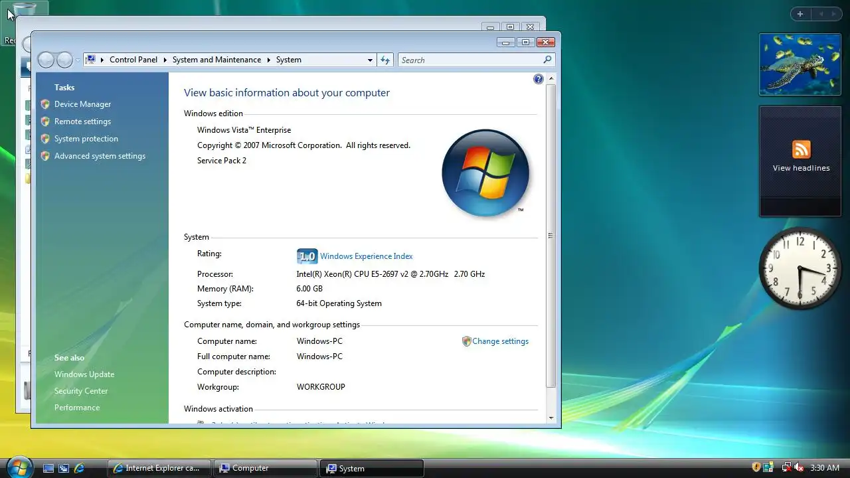This screenshot has height=478, width=850.
Task: Click the shield icon next to Change settings
Action: [466, 341]
